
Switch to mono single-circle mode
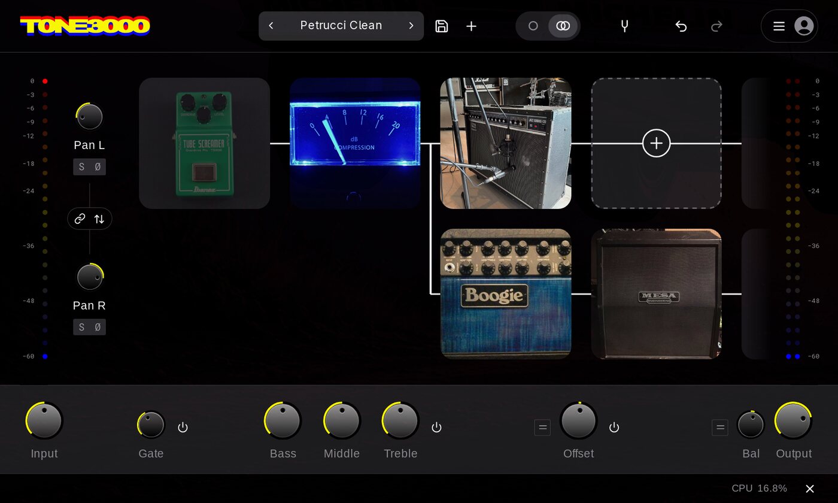[533, 26]
